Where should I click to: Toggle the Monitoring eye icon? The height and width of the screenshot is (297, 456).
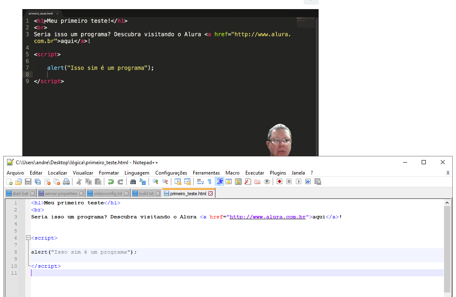click(x=266, y=182)
